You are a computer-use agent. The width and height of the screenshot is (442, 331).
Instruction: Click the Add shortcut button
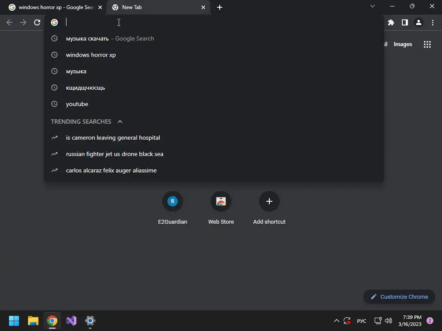pyautogui.click(x=269, y=208)
